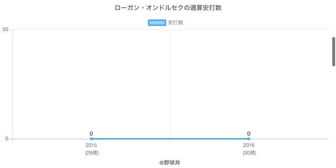
Task: Click the chart title ローガン・オンドルセクの通算安打数
Action: point(168,8)
